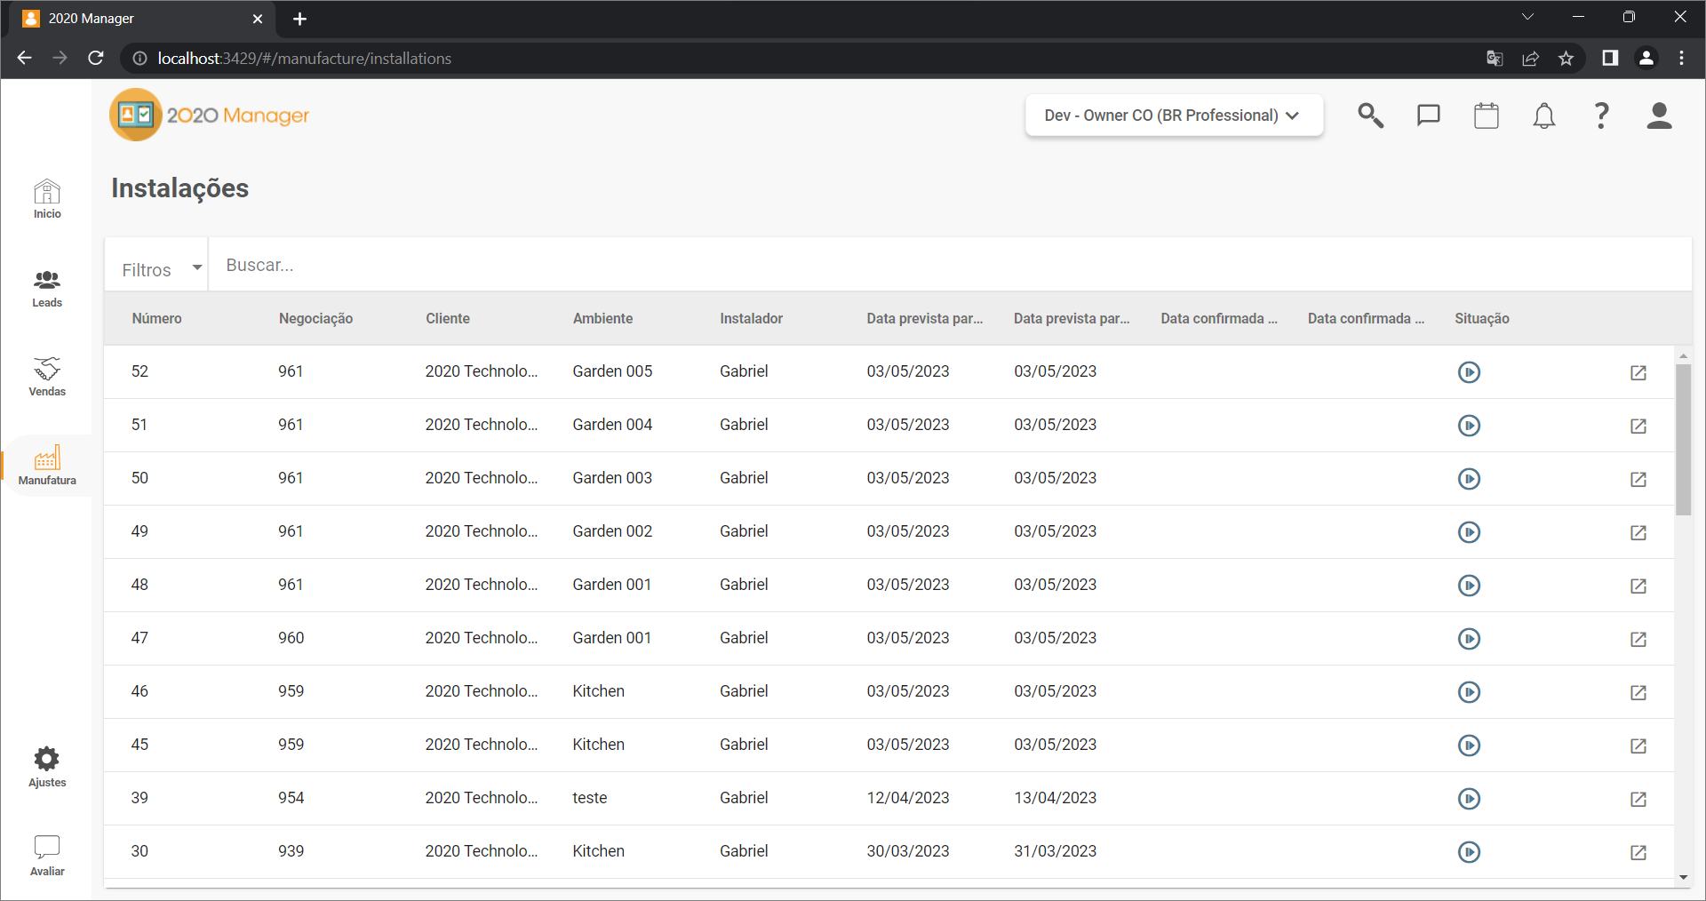Click the table vertical scrollbar thumb
This screenshot has width=1706, height=901.
(1683, 440)
